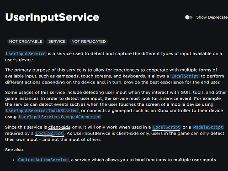Click the bullet before ContextActionService

tap(14, 160)
